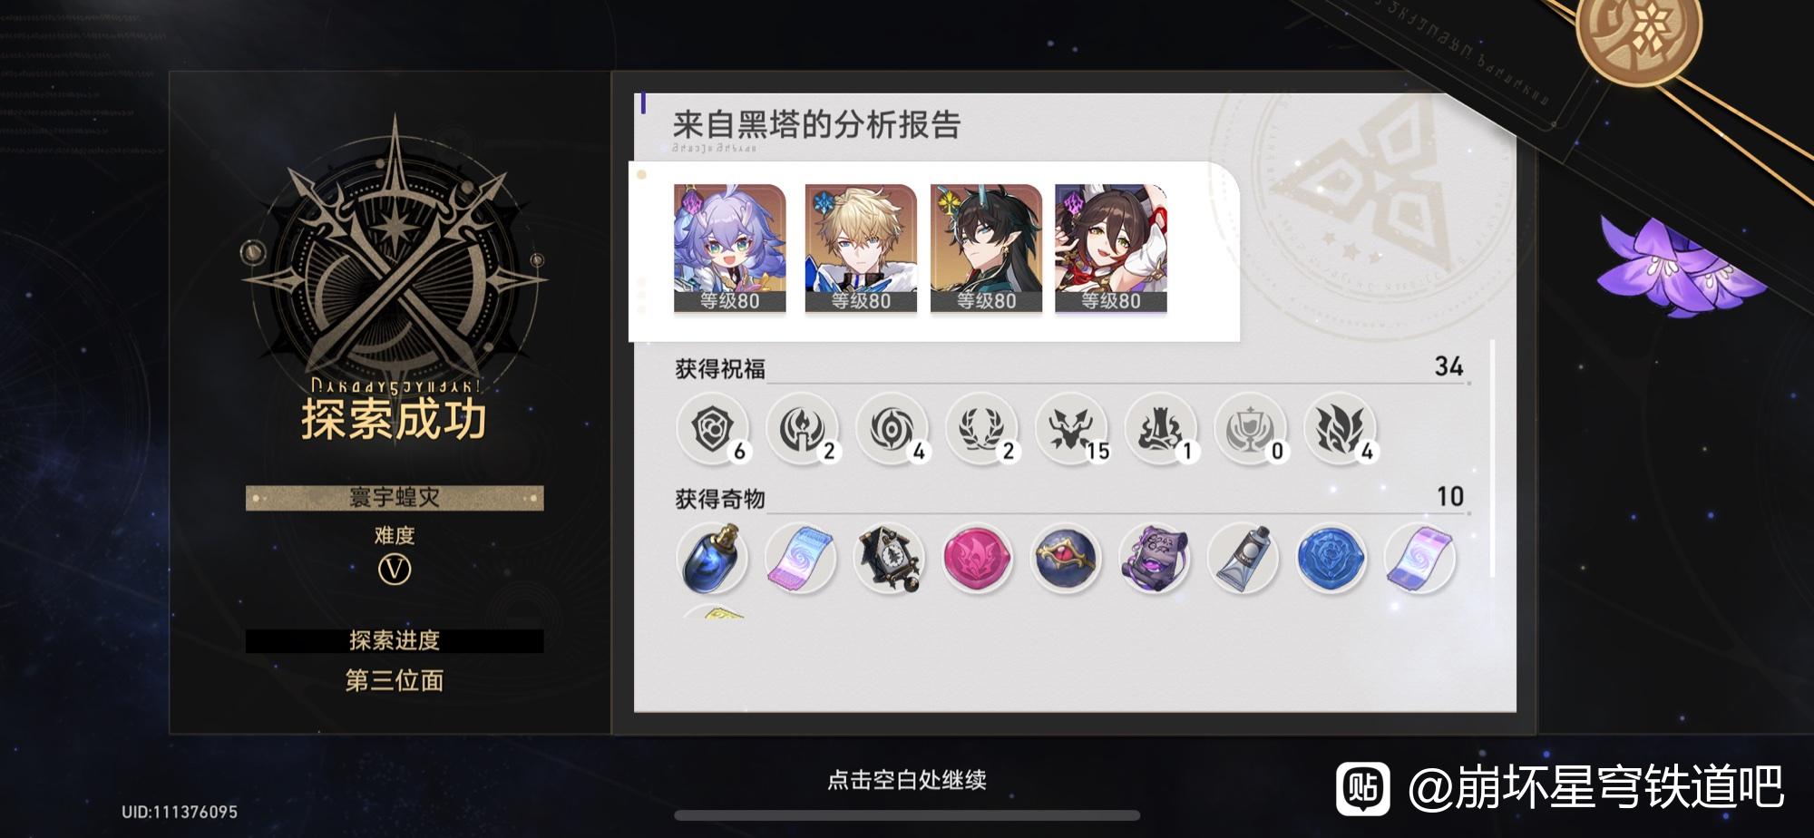The height and width of the screenshot is (838, 1814).
Task: Click the Nihility blessing icon showing 4
Action: click(x=892, y=428)
